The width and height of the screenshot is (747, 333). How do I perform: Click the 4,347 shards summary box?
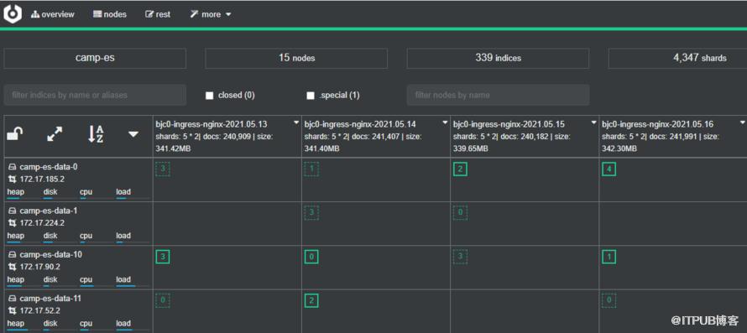point(677,58)
